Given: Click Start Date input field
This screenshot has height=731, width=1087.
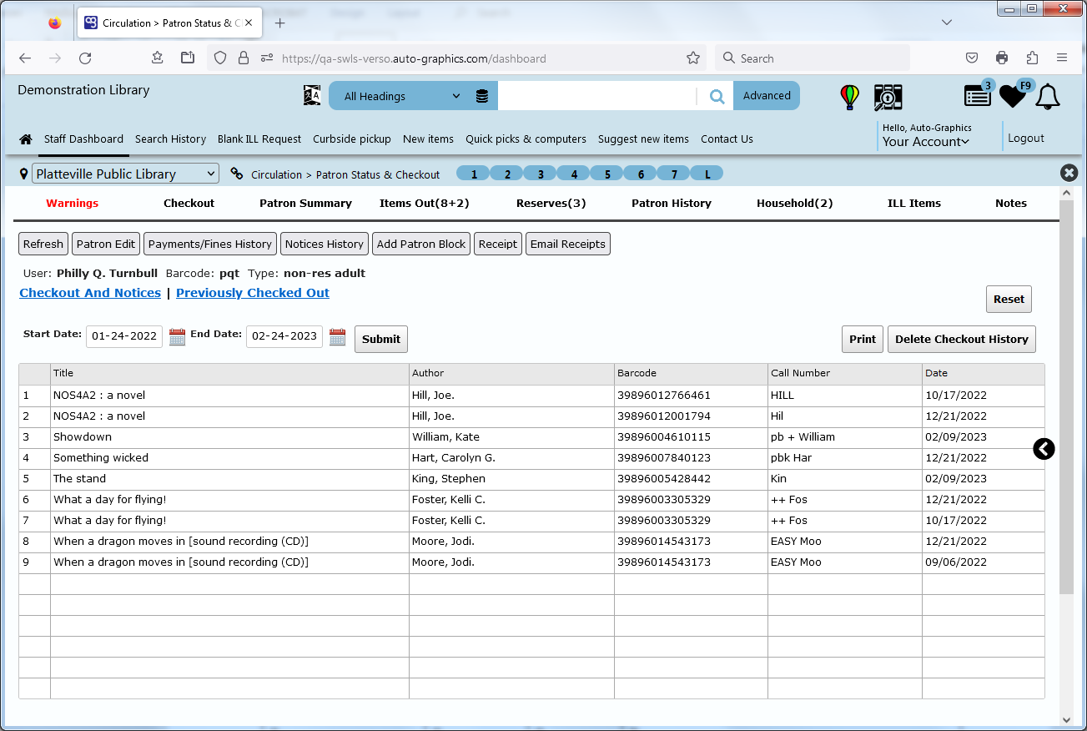Looking at the screenshot, I should tap(124, 336).
